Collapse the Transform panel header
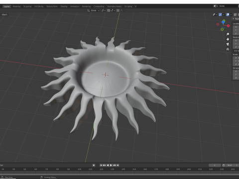 pos(236,19)
